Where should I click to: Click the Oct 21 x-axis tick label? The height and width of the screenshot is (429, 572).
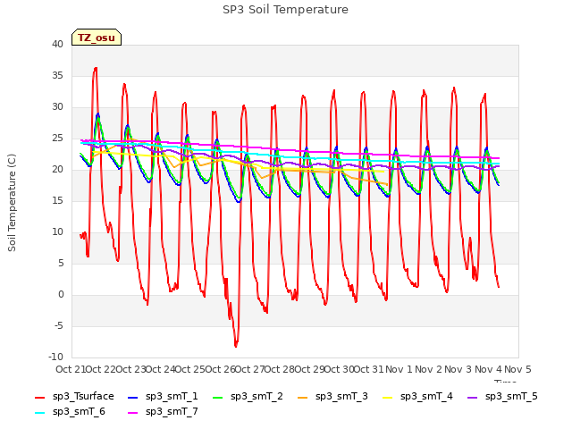pyautogui.click(x=71, y=369)
